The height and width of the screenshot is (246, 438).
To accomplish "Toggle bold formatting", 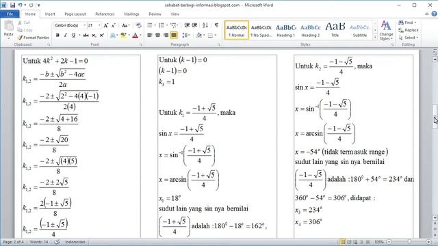I will pos(57,36).
